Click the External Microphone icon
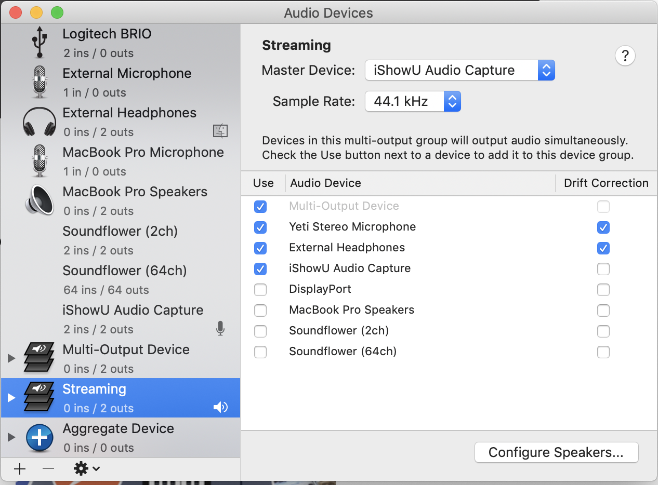The image size is (658, 485). 40,82
